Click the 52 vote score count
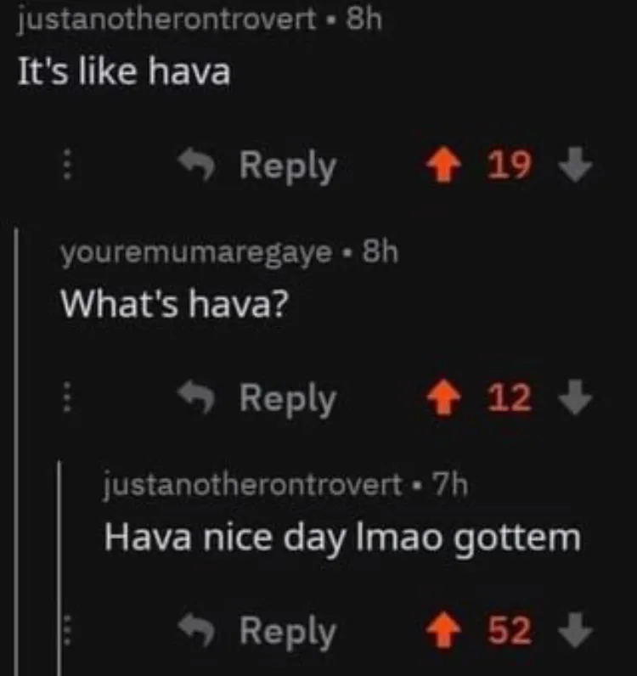The image size is (637, 676). coord(510,630)
